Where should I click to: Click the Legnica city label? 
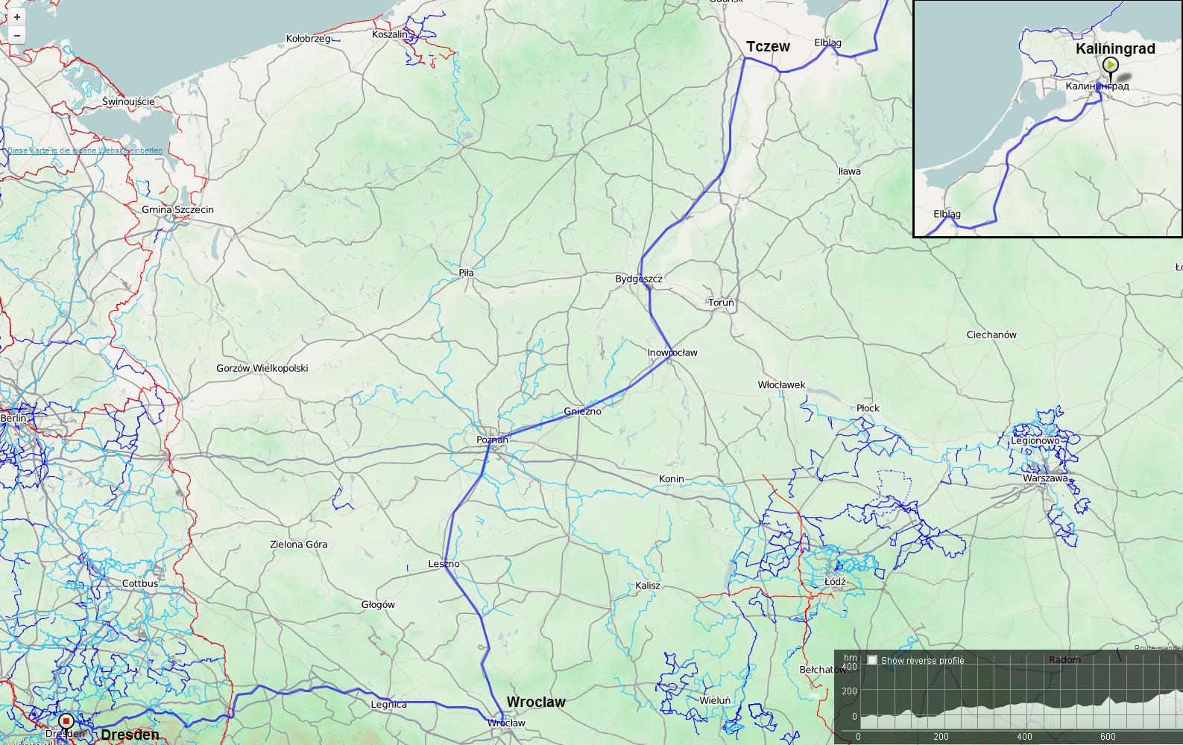389,704
